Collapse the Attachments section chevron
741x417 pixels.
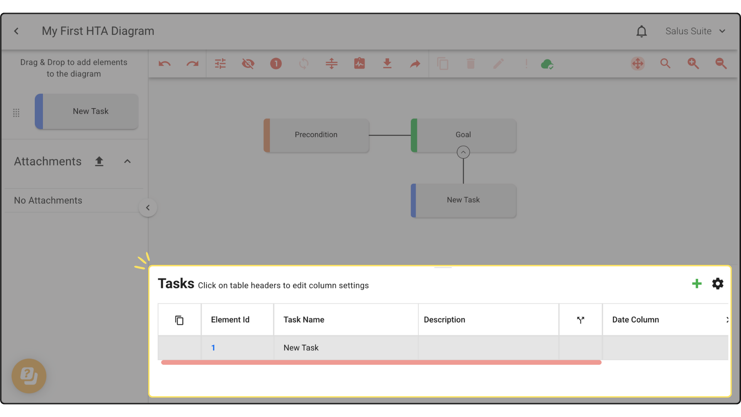coord(127,161)
